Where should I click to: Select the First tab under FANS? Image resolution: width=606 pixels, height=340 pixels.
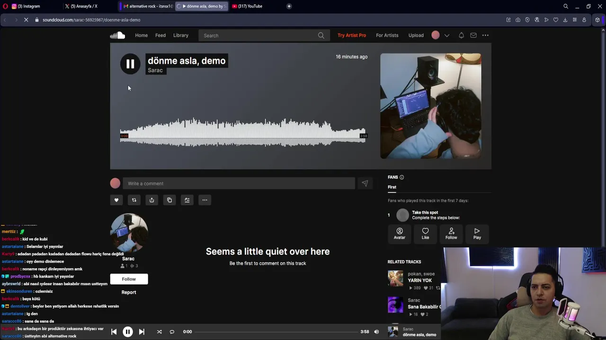point(392,187)
